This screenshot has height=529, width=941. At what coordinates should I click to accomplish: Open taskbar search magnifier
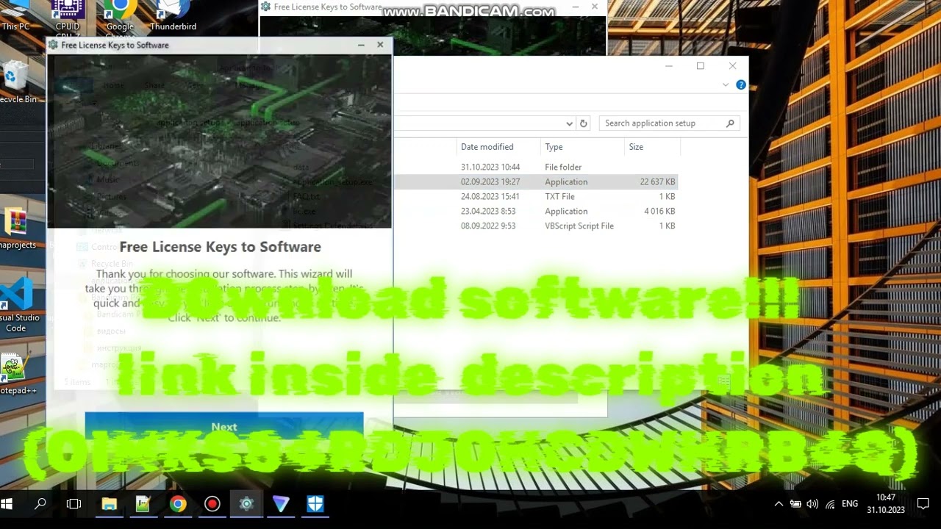40,504
